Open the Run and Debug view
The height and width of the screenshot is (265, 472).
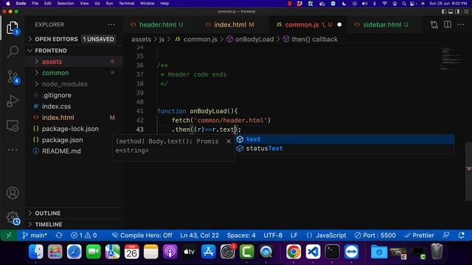[x=13, y=101]
